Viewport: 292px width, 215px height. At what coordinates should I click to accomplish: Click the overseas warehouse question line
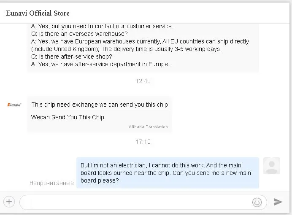click(x=79, y=34)
